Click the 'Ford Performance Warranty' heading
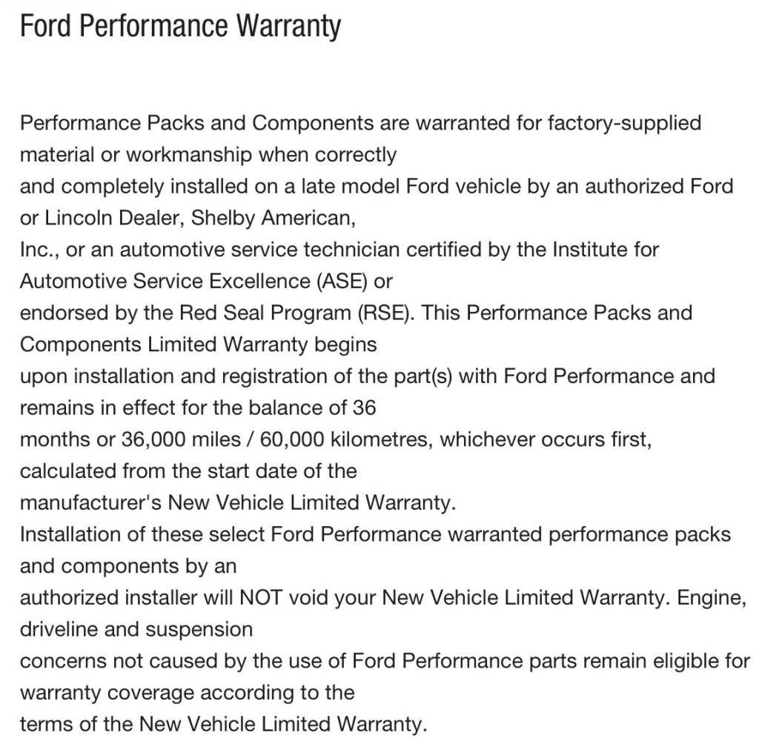The image size is (759, 741). pyautogui.click(x=180, y=27)
